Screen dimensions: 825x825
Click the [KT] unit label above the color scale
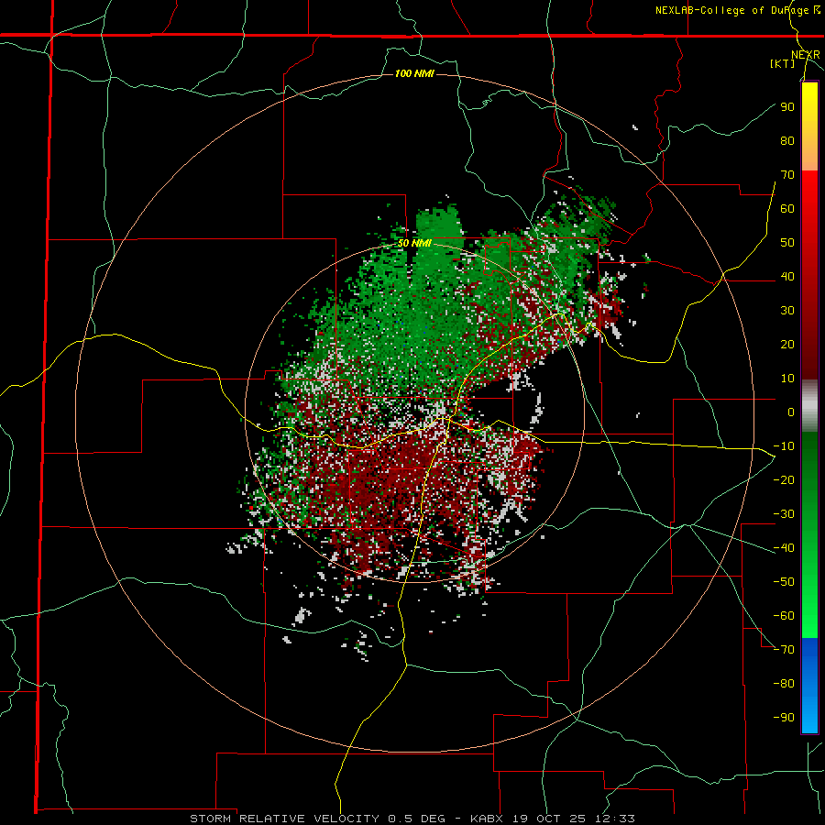(782, 63)
